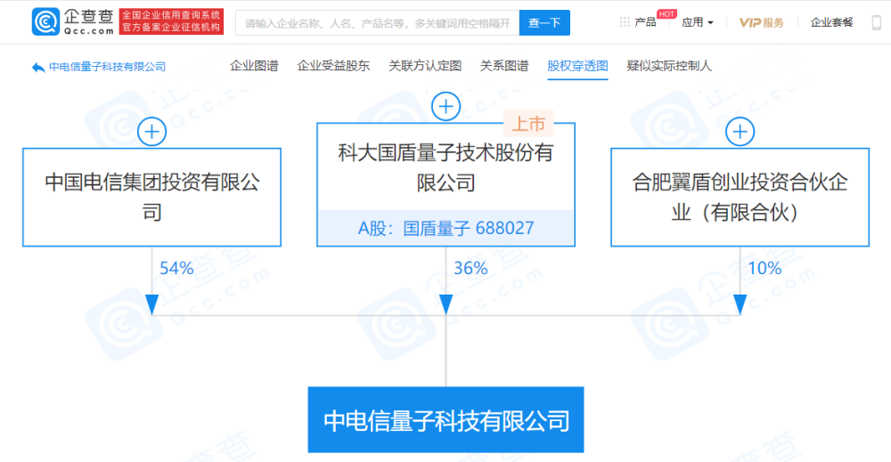
Task: Expand plus above 中国电信集团投资有限公司
Action: pos(151,132)
